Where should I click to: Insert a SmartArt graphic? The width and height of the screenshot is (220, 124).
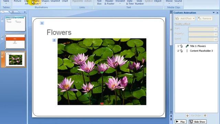[55, 1]
